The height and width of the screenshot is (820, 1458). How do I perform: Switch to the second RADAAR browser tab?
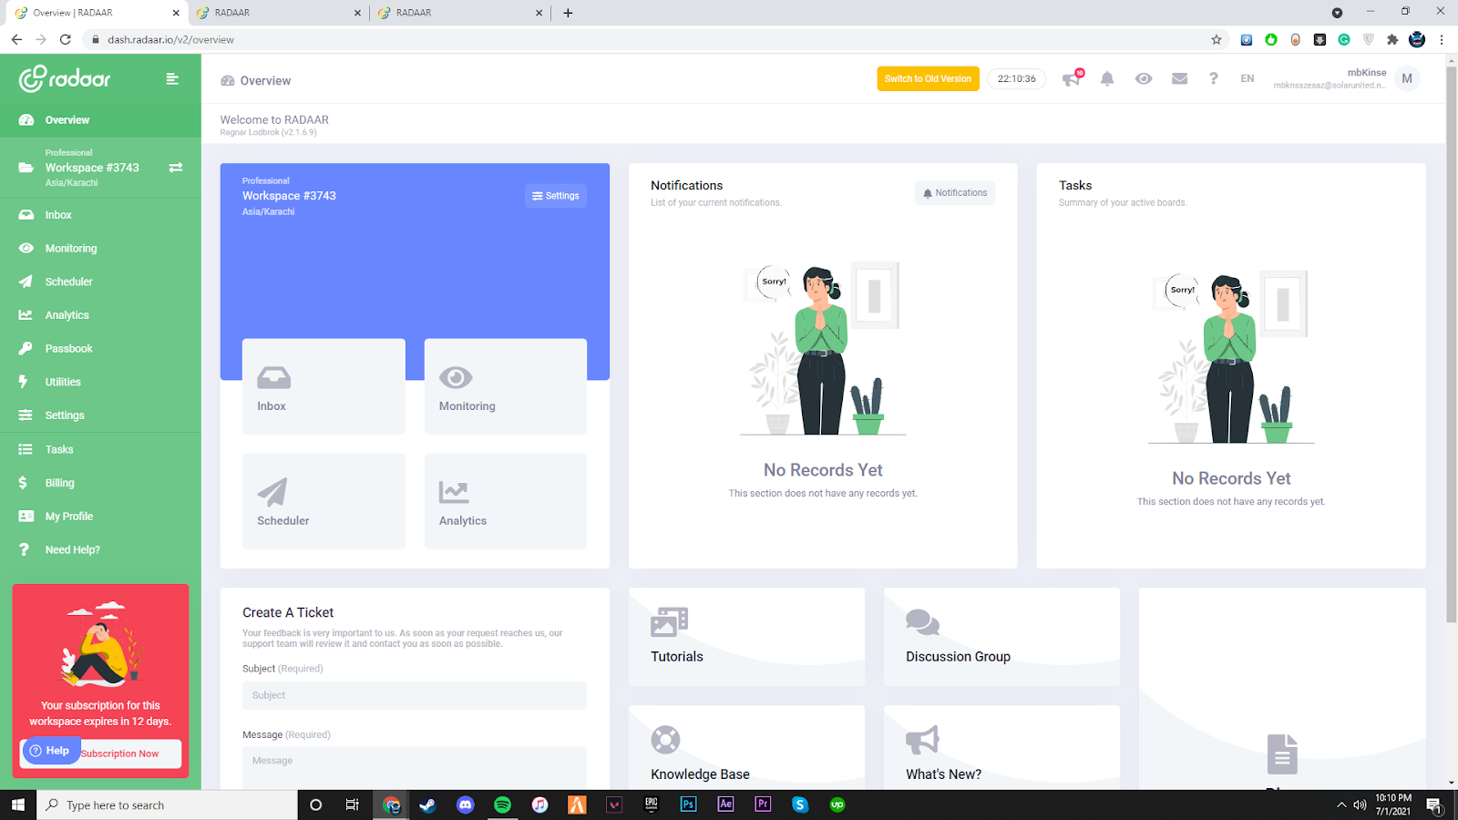coord(278,13)
